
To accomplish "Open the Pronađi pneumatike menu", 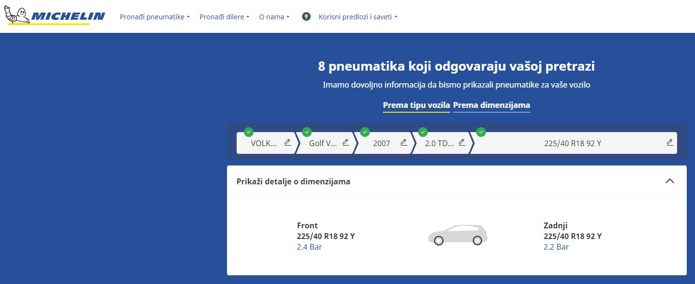I will click(155, 17).
